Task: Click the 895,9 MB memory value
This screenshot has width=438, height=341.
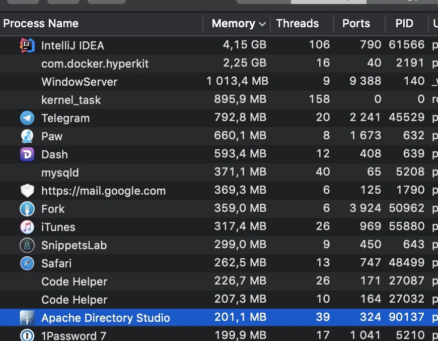Action: pyautogui.click(x=240, y=99)
